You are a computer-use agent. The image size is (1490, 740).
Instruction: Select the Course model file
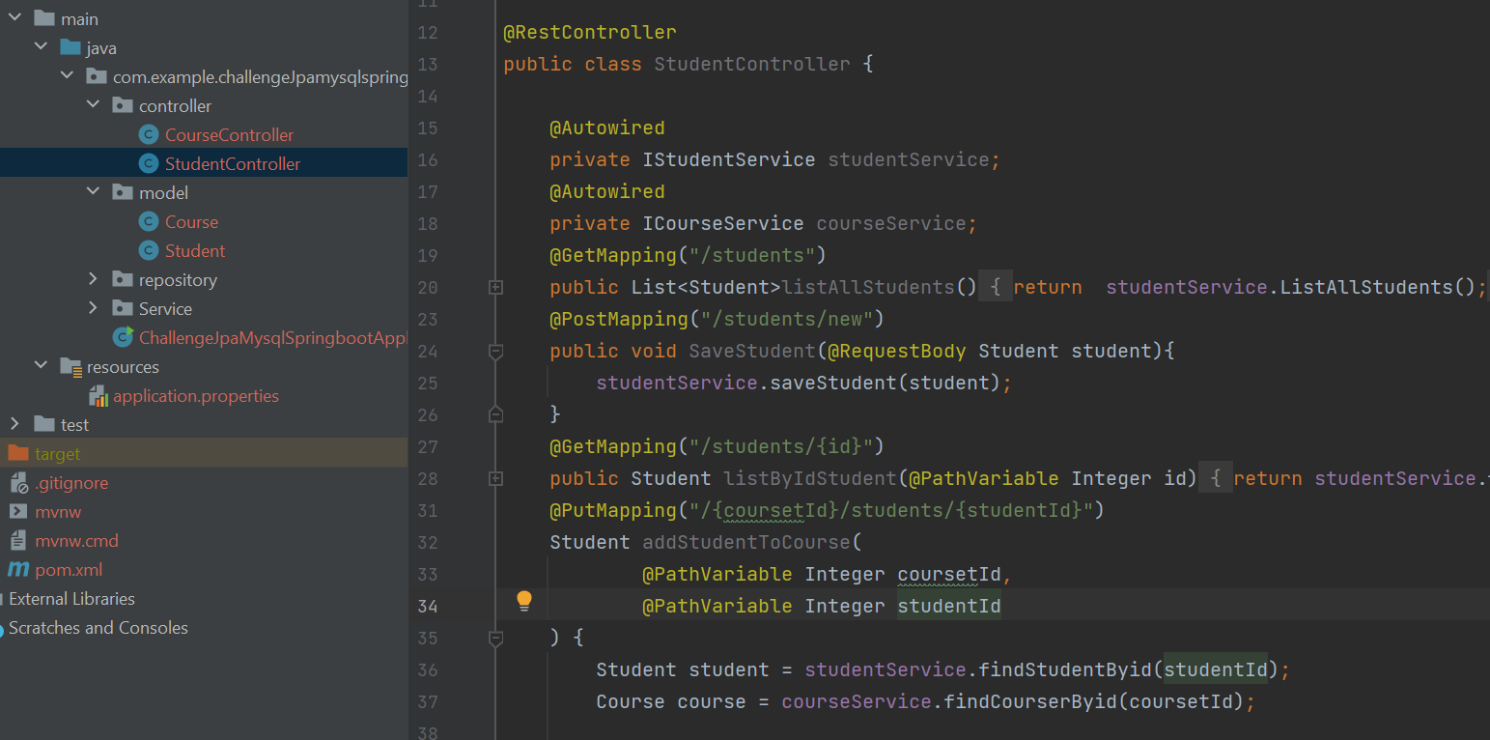coord(191,222)
